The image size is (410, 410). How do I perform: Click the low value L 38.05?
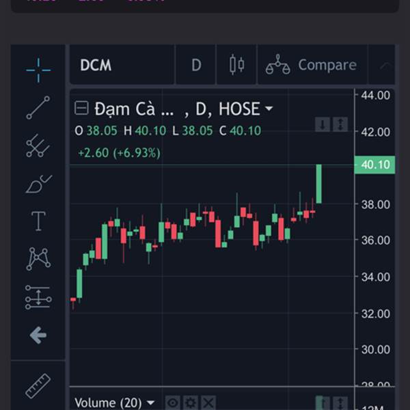pyautogui.click(x=193, y=131)
